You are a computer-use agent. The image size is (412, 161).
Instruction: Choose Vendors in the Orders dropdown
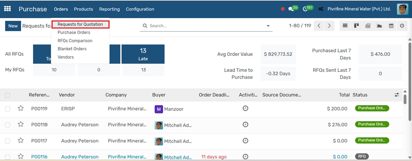tap(65, 57)
